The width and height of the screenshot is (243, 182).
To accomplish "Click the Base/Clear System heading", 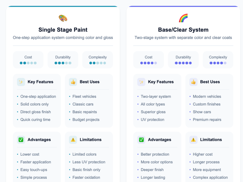I will 183,30.
